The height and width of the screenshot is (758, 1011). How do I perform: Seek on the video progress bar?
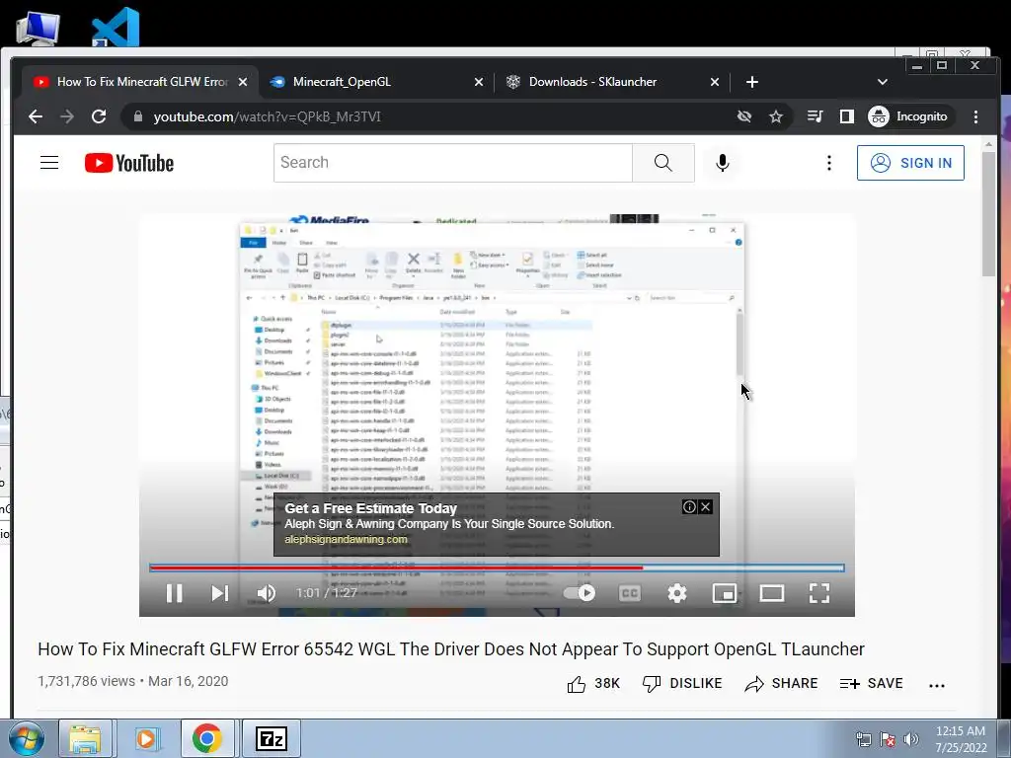click(x=497, y=568)
